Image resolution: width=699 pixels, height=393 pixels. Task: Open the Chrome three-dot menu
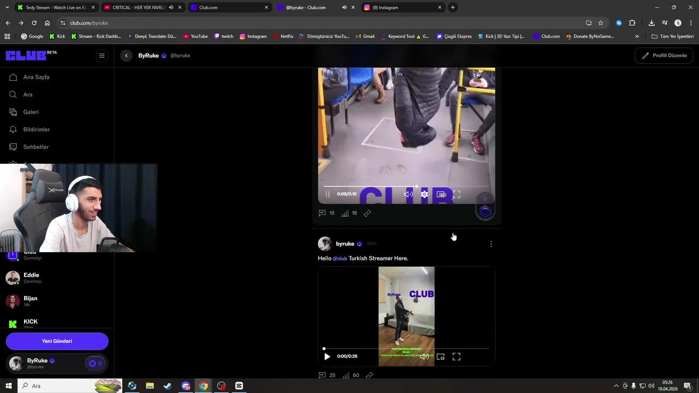click(691, 23)
